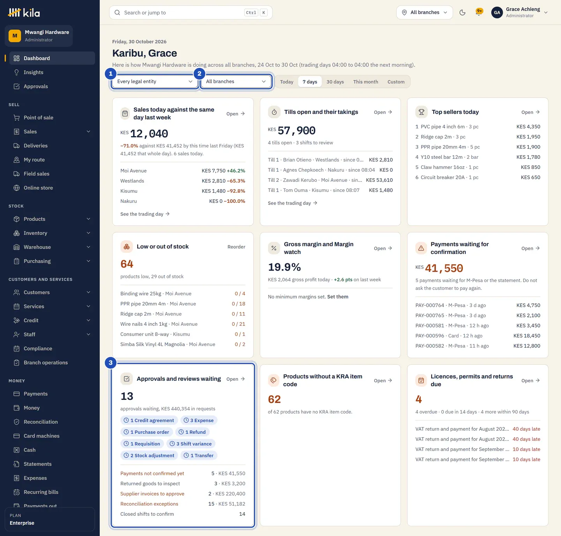This screenshot has height=536, width=561.
Task: Click the 3 Shift variance chip
Action: point(191,444)
